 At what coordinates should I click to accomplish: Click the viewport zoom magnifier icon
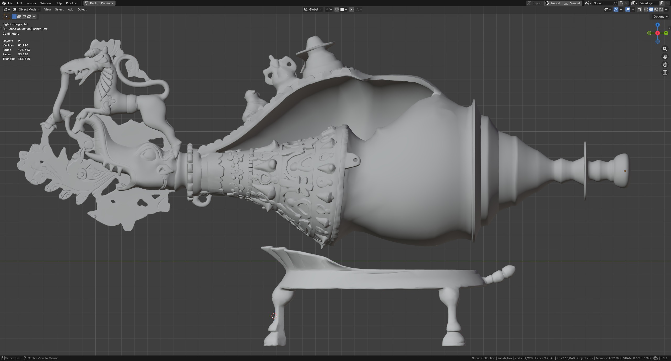point(665,49)
